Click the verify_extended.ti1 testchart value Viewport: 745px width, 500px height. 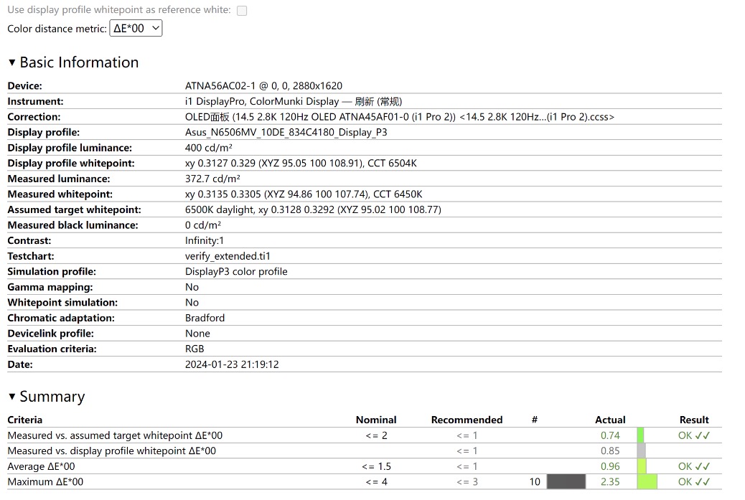228,256
